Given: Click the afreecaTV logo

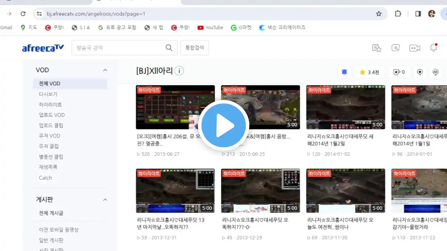Looking at the screenshot, I should (43, 48).
